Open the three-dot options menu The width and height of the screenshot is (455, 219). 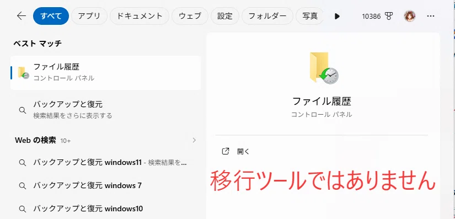[x=431, y=16]
